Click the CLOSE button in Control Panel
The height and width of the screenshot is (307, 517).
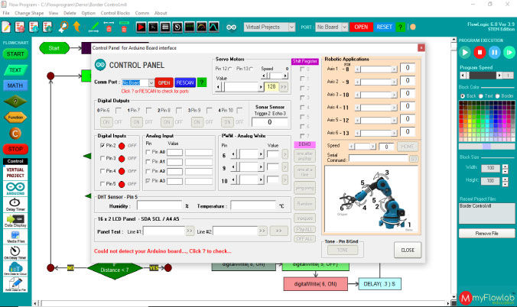click(x=408, y=250)
